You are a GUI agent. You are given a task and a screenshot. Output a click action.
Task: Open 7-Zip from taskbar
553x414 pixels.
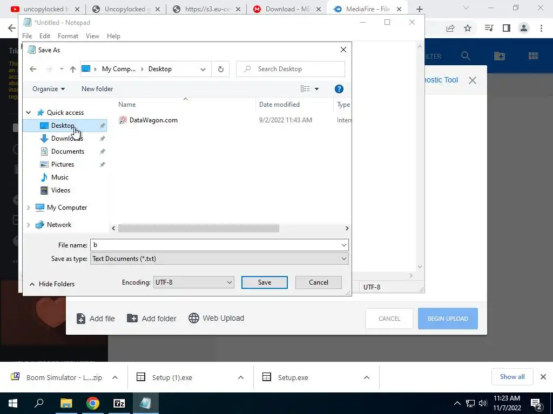(x=119, y=403)
